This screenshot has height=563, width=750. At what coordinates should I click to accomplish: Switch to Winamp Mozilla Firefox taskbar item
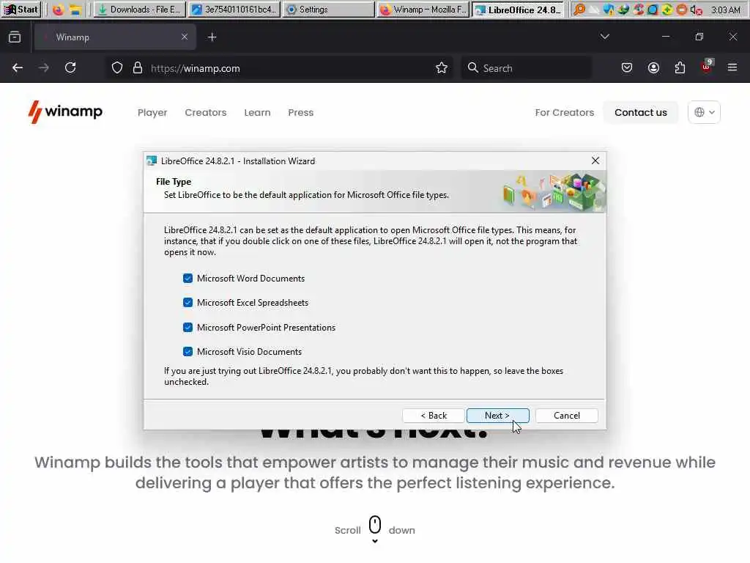(x=424, y=10)
